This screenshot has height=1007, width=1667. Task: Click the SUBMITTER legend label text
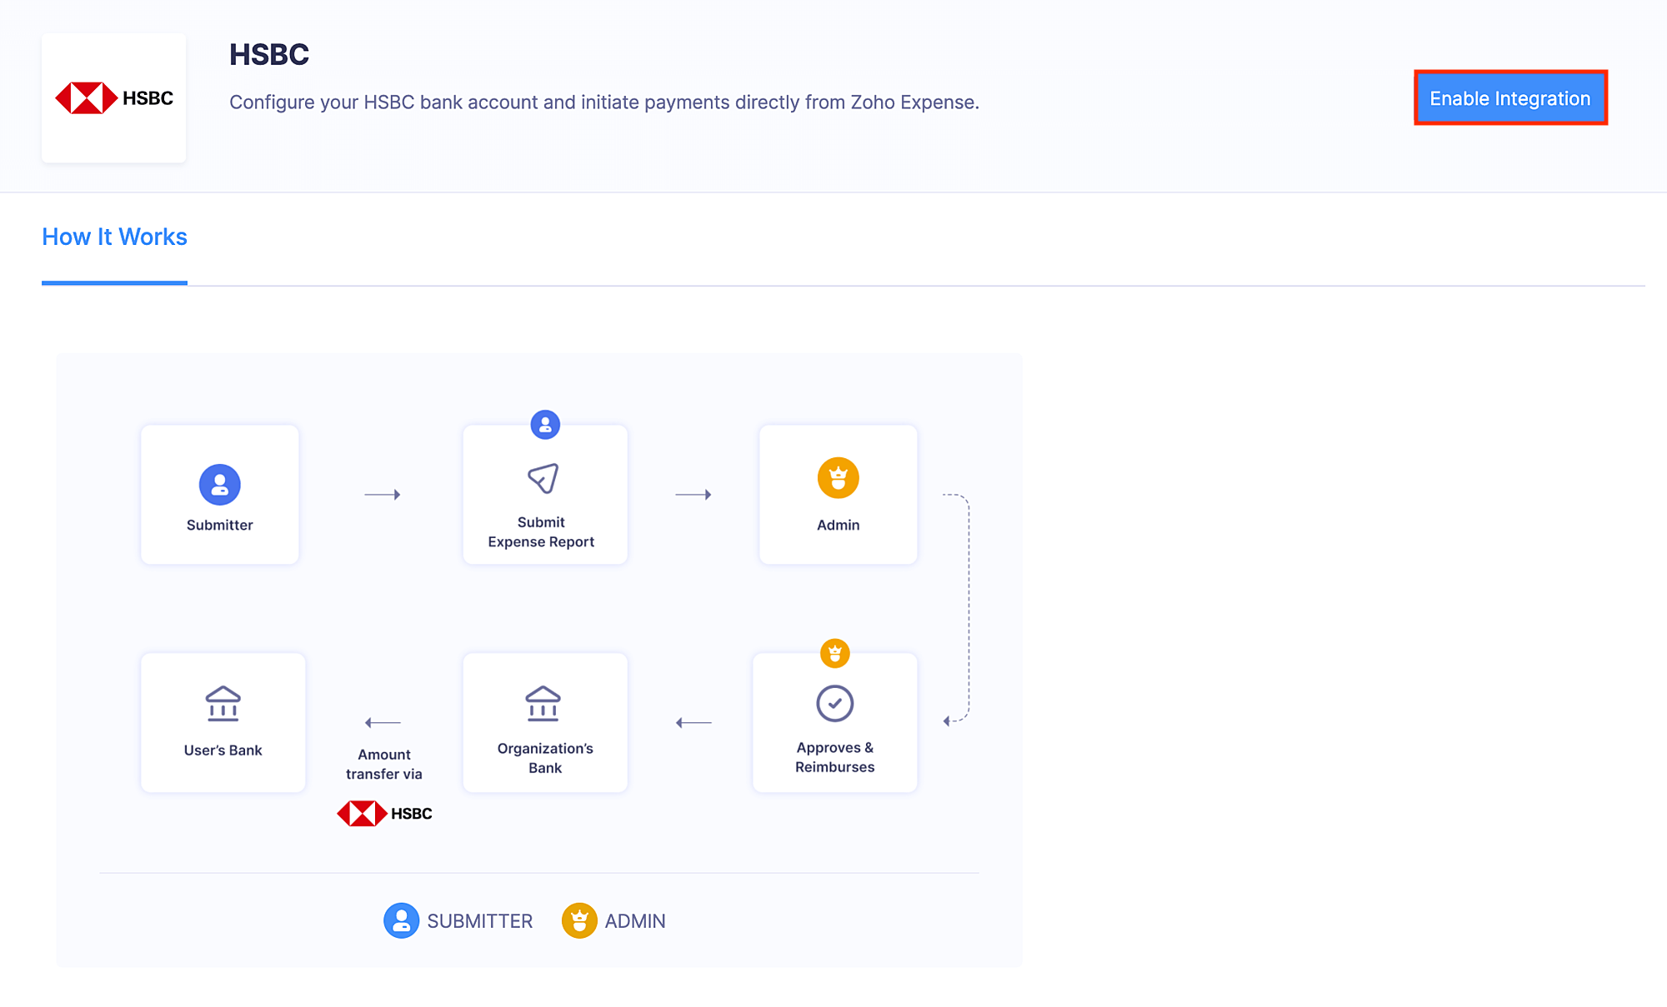(x=479, y=921)
